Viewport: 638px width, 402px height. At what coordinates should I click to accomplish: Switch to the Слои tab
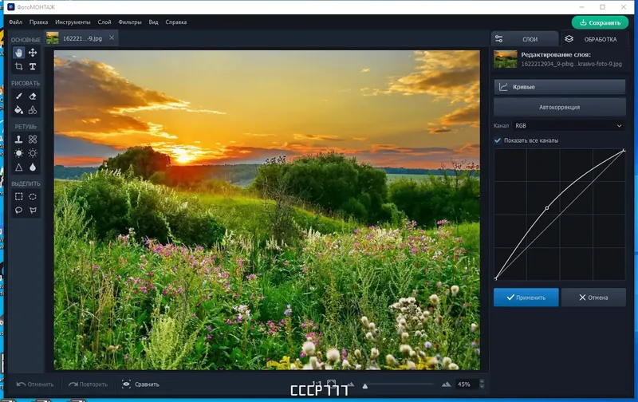click(x=525, y=39)
